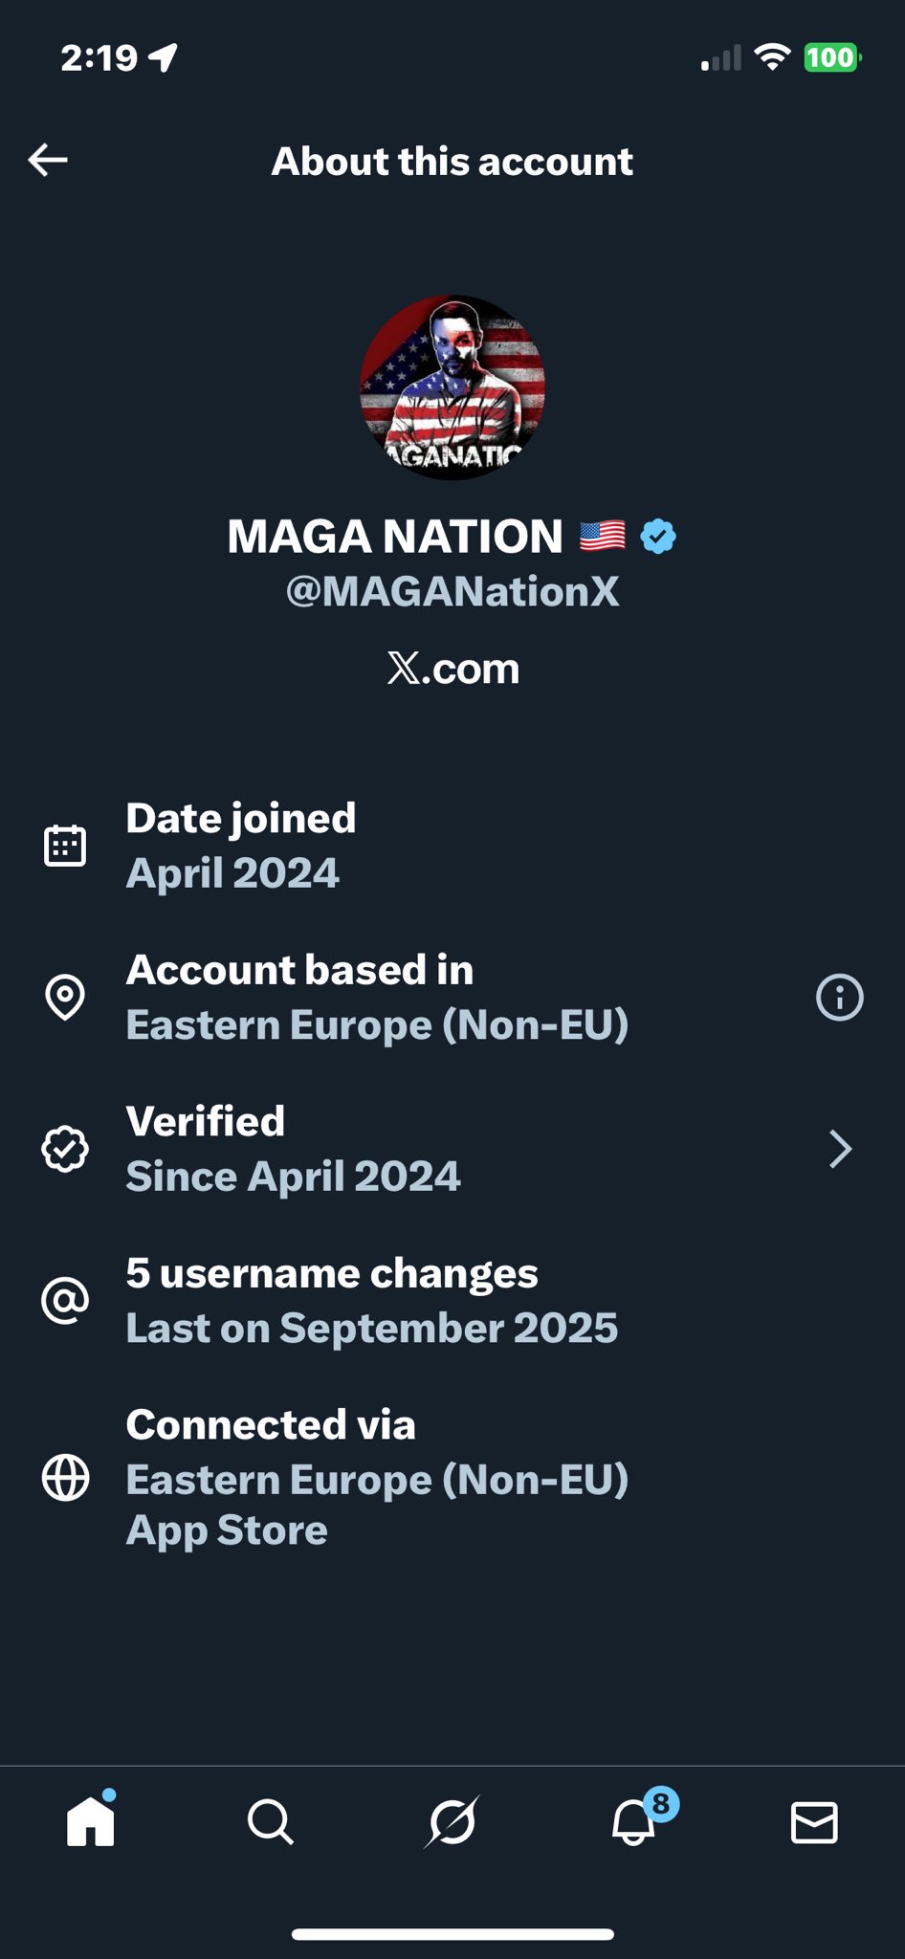
Task: Tap the blue verified checkmark badge
Action: point(658,537)
